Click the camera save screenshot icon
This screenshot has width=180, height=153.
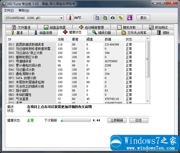tap(113, 18)
